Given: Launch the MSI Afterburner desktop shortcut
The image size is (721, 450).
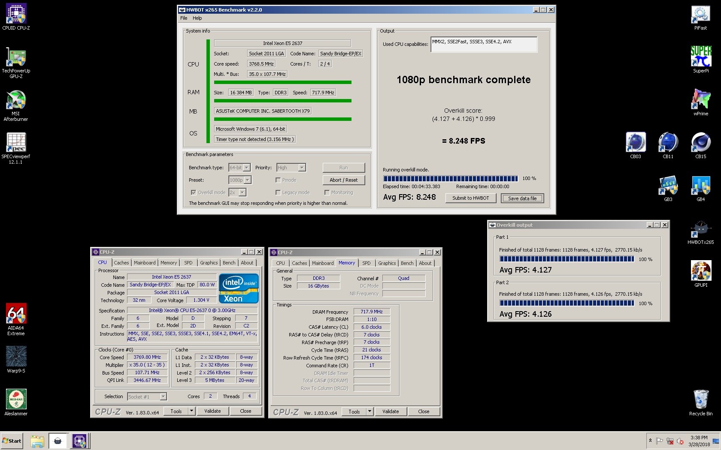Looking at the screenshot, I should (x=16, y=105).
